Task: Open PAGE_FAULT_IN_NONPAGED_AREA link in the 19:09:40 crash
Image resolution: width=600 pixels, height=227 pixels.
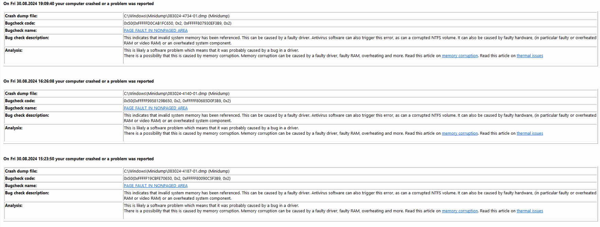Action: coord(156,30)
